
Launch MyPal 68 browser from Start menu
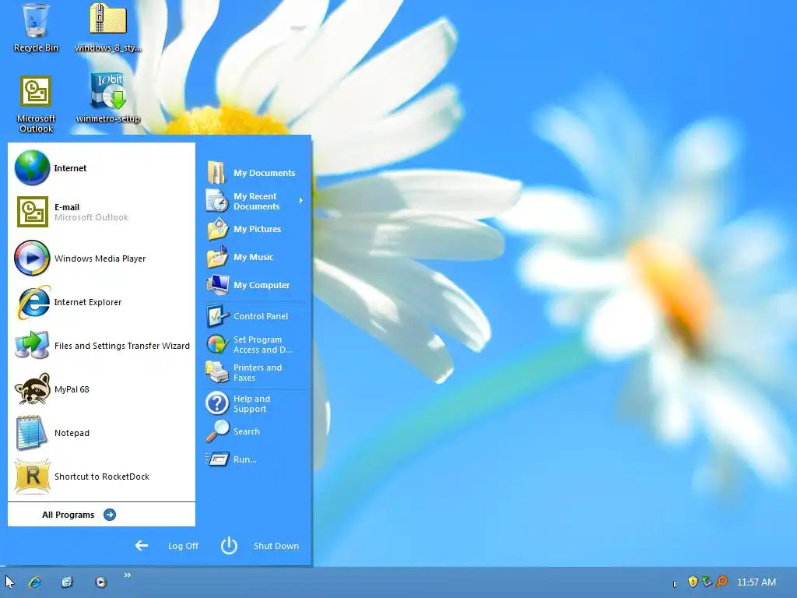click(x=102, y=389)
